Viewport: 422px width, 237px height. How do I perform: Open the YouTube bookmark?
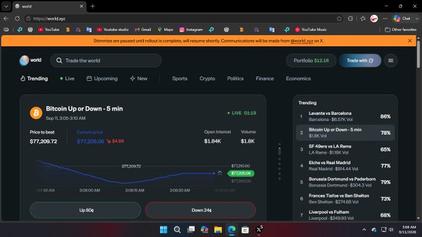[48, 30]
